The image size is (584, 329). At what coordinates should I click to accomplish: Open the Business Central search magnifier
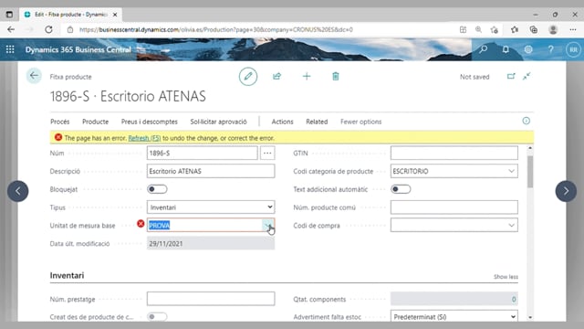[483, 49]
